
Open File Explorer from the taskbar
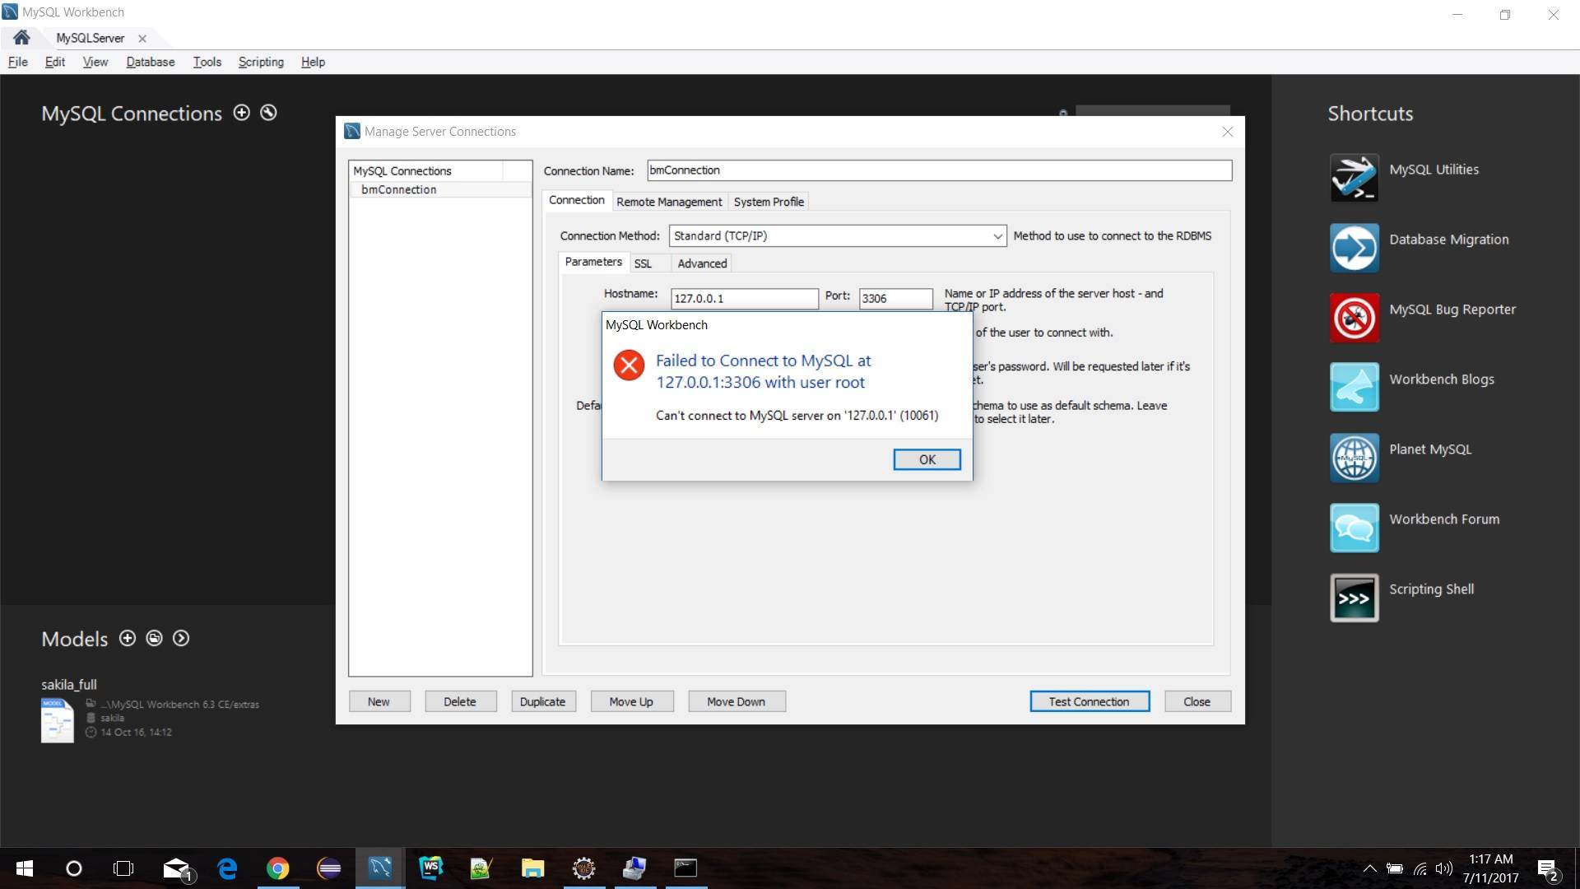pyautogui.click(x=532, y=868)
